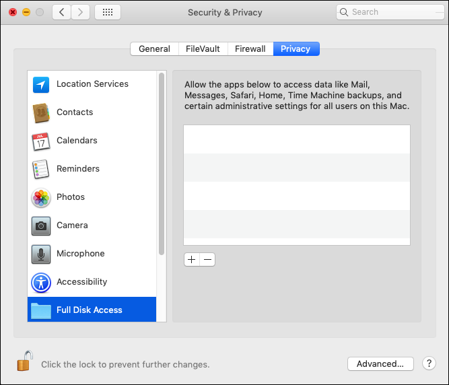Open the Advanced... settings

[x=380, y=363]
